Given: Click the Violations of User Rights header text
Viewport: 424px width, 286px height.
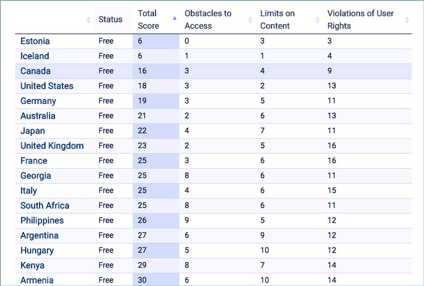Looking at the screenshot, I should point(360,20).
